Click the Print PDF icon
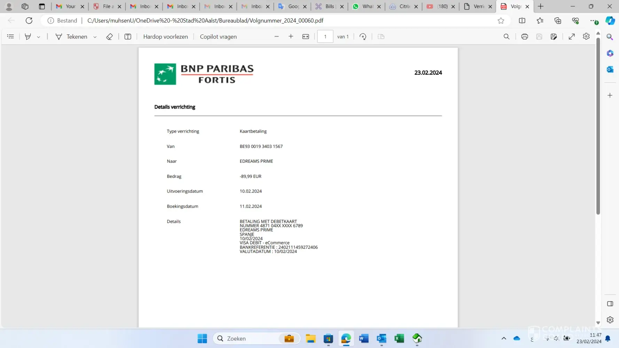This screenshot has height=348, width=619. coord(524,37)
